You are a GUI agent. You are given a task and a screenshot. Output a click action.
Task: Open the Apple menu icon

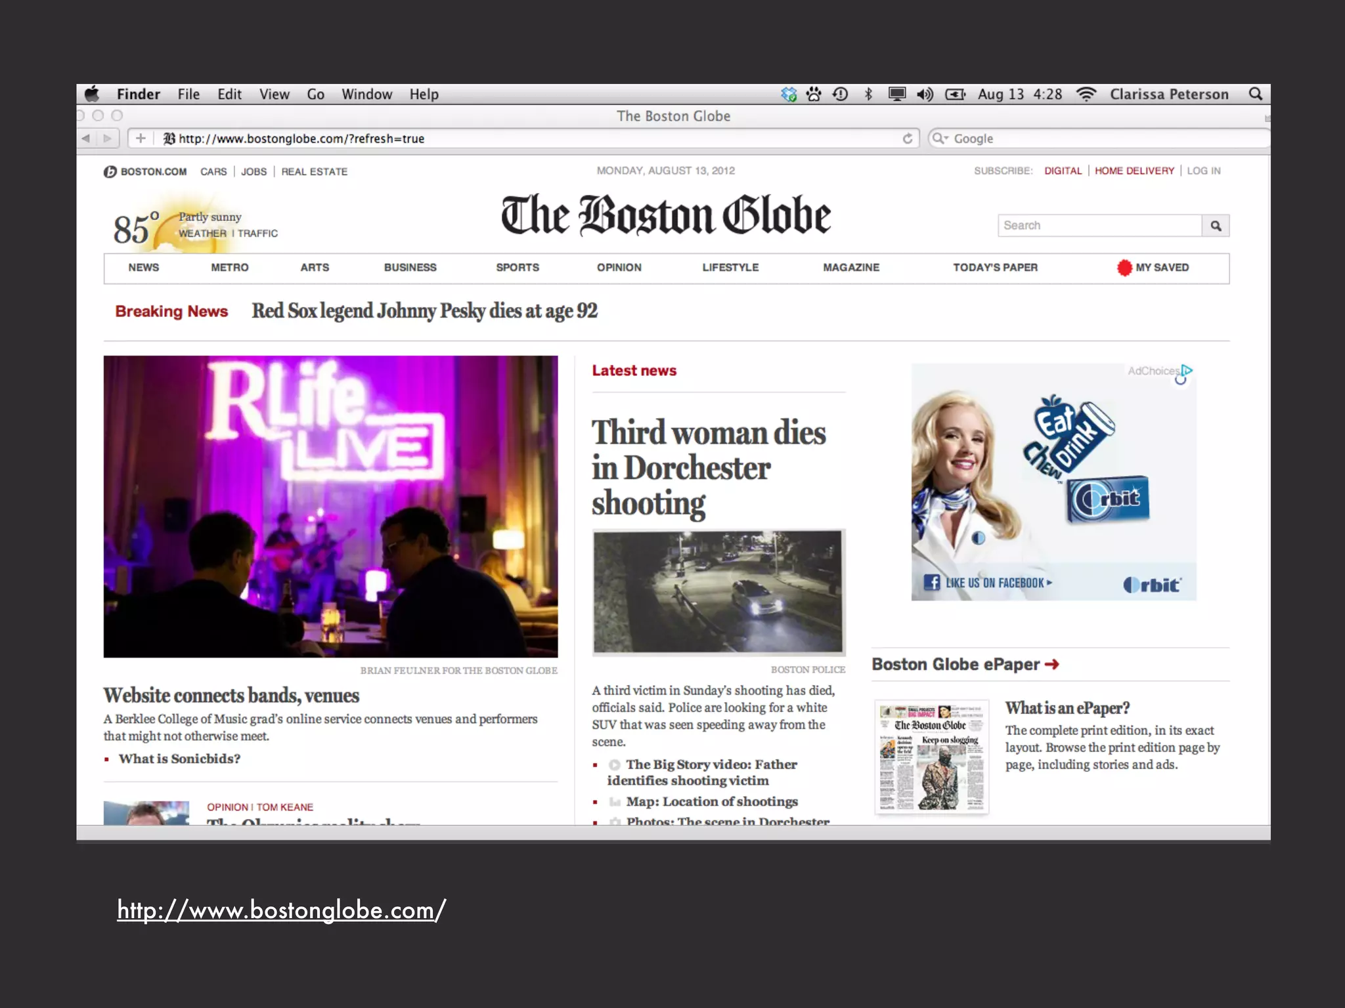tap(92, 94)
